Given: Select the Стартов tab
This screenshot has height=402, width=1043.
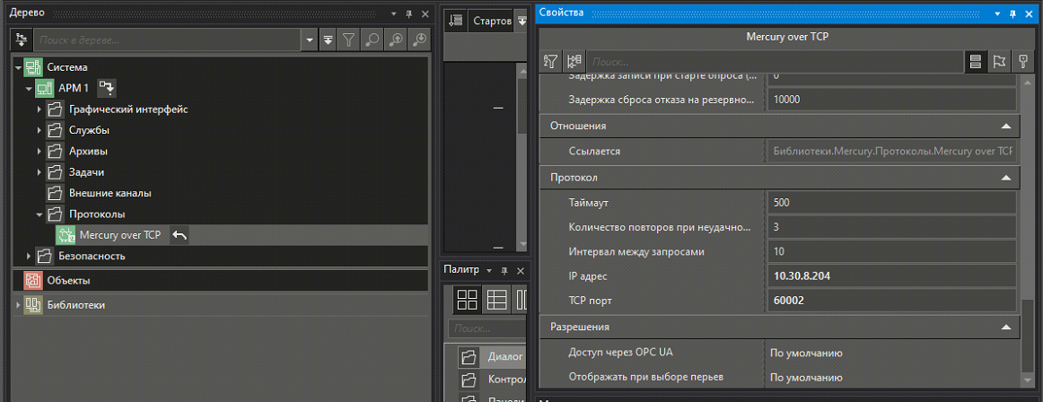Looking at the screenshot, I should coord(492,21).
